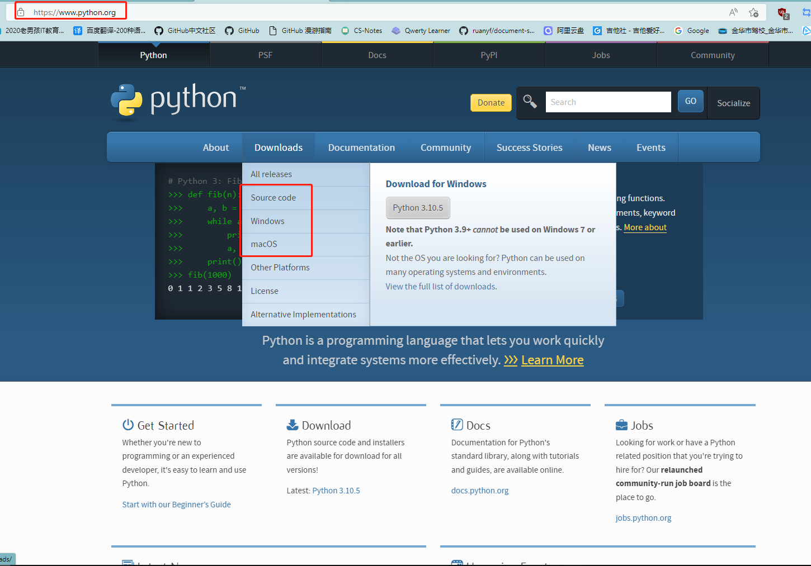Open the CS-Notes bookmark
Image resolution: width=811 pixels, height=566 pixels.
[x=362, y=31]
